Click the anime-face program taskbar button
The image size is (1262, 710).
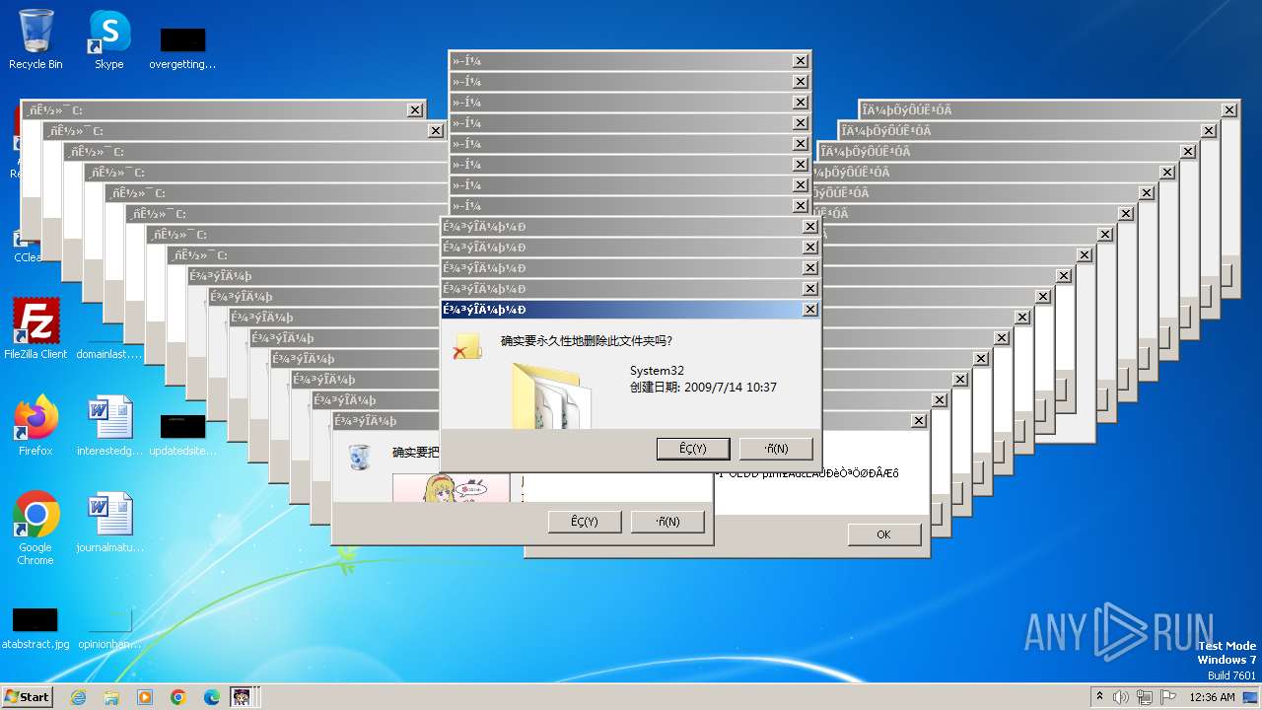pyautogui.click(x=242, y=697)
